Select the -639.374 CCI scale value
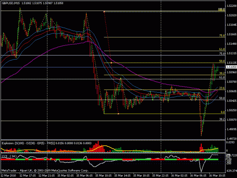Image resolution: width=237 pixels, height=178 pixels. point(231,171)
